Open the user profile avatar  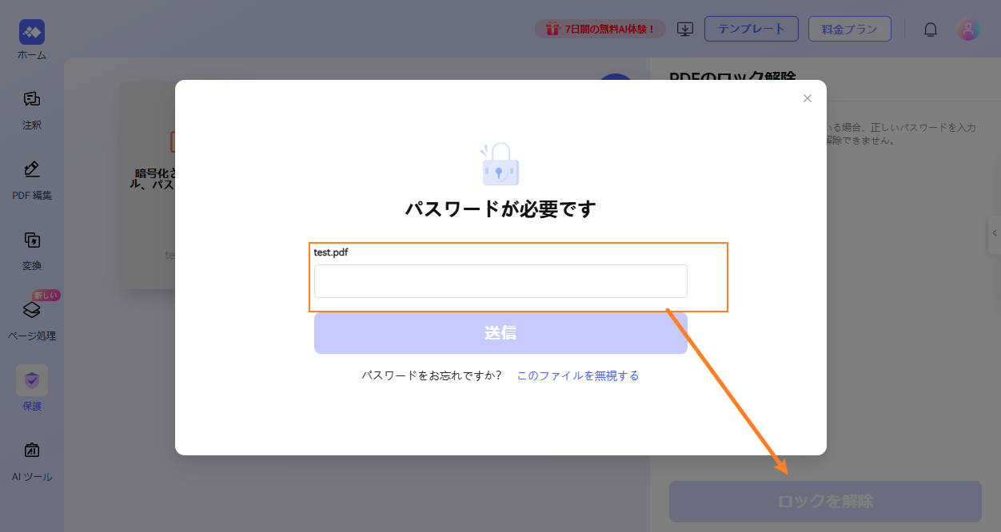point(968,30)
